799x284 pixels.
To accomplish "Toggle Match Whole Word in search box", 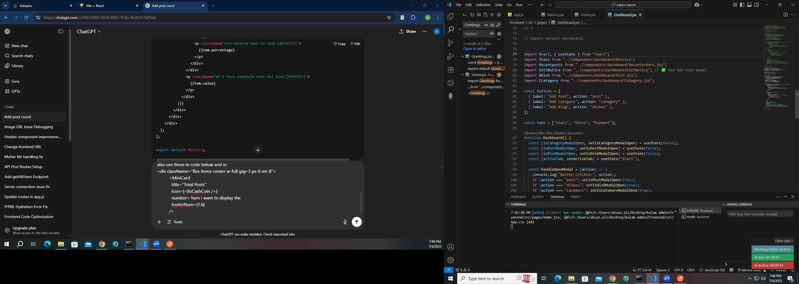I will (492, 25).
